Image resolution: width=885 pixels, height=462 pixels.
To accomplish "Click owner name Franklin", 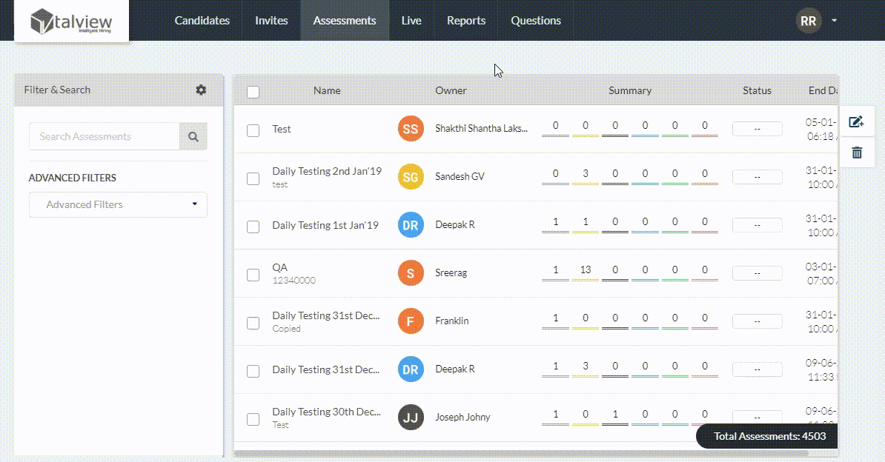I will [x=452, y=321].
